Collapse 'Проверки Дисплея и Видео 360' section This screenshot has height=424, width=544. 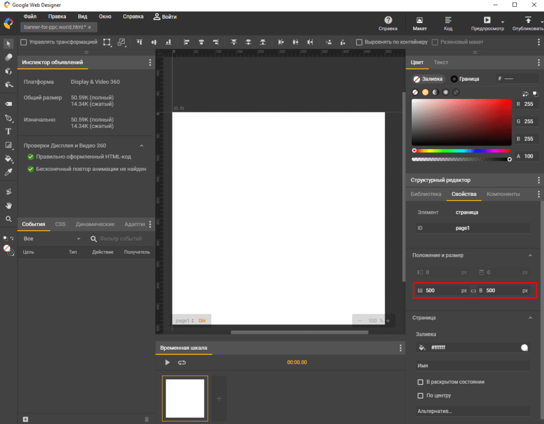coord(142,145)
